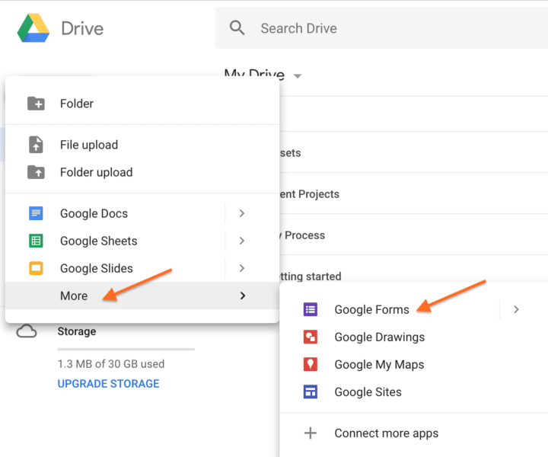The image size is (548, 457).
Task: Click the Folder upload icon
Action: (x=36, y=172)
